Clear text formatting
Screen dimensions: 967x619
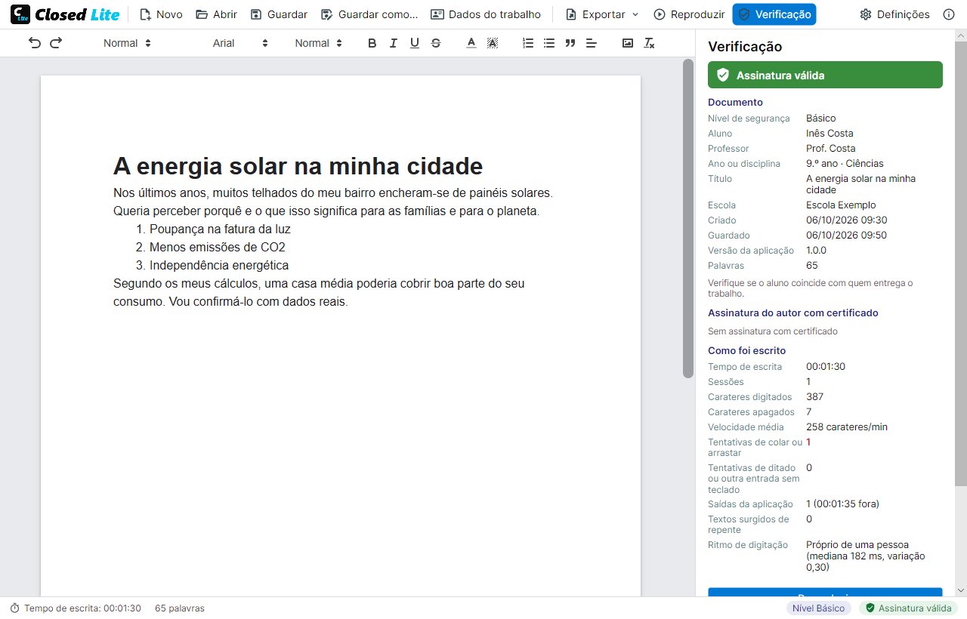649,43
